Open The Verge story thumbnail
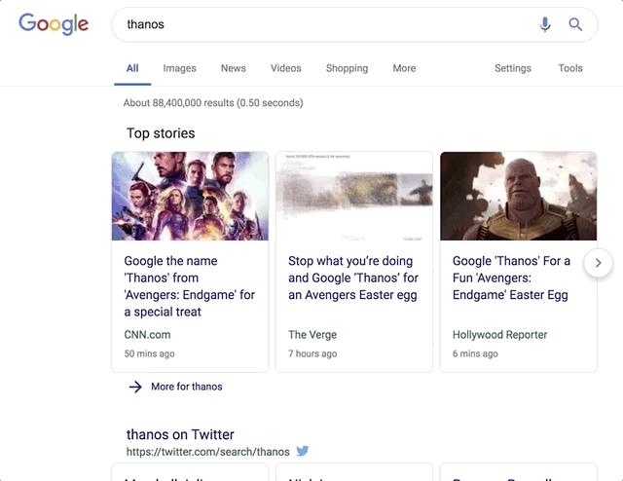Screen dimensions: 623x481 354,196
